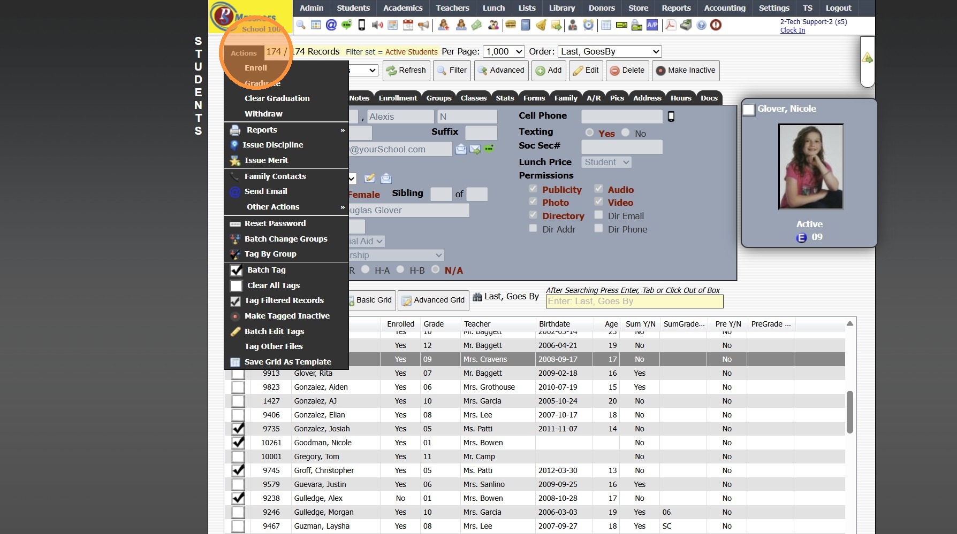Click the cash register toolbar icon
The image size is (957, 534).
click(686, 25)
